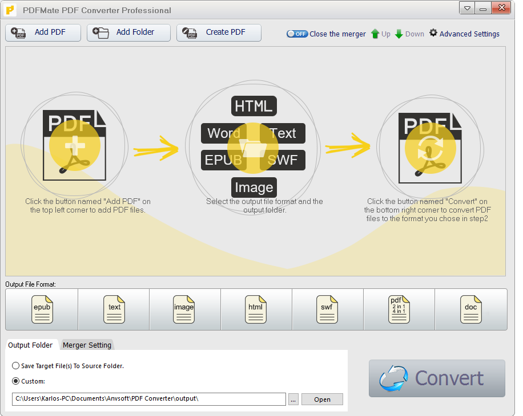Screen dimensions: 523x416
Task: Select swf output format
Action: [328, 309]
